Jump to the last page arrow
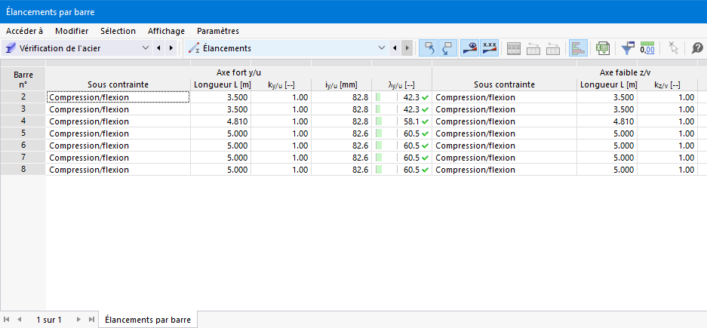Image resolution: width=707 pixels, height=328 pixels. [x=91, y=320]
